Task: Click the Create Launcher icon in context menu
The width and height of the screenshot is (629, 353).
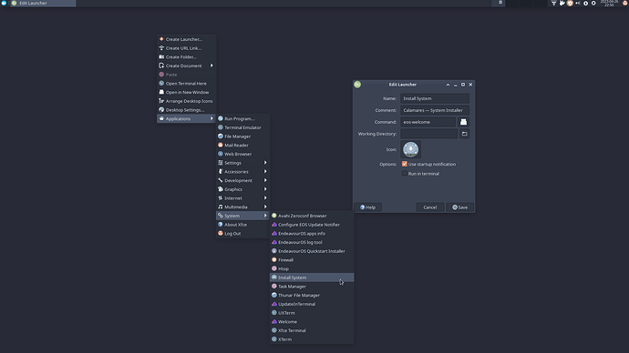Action: [161, 39]
